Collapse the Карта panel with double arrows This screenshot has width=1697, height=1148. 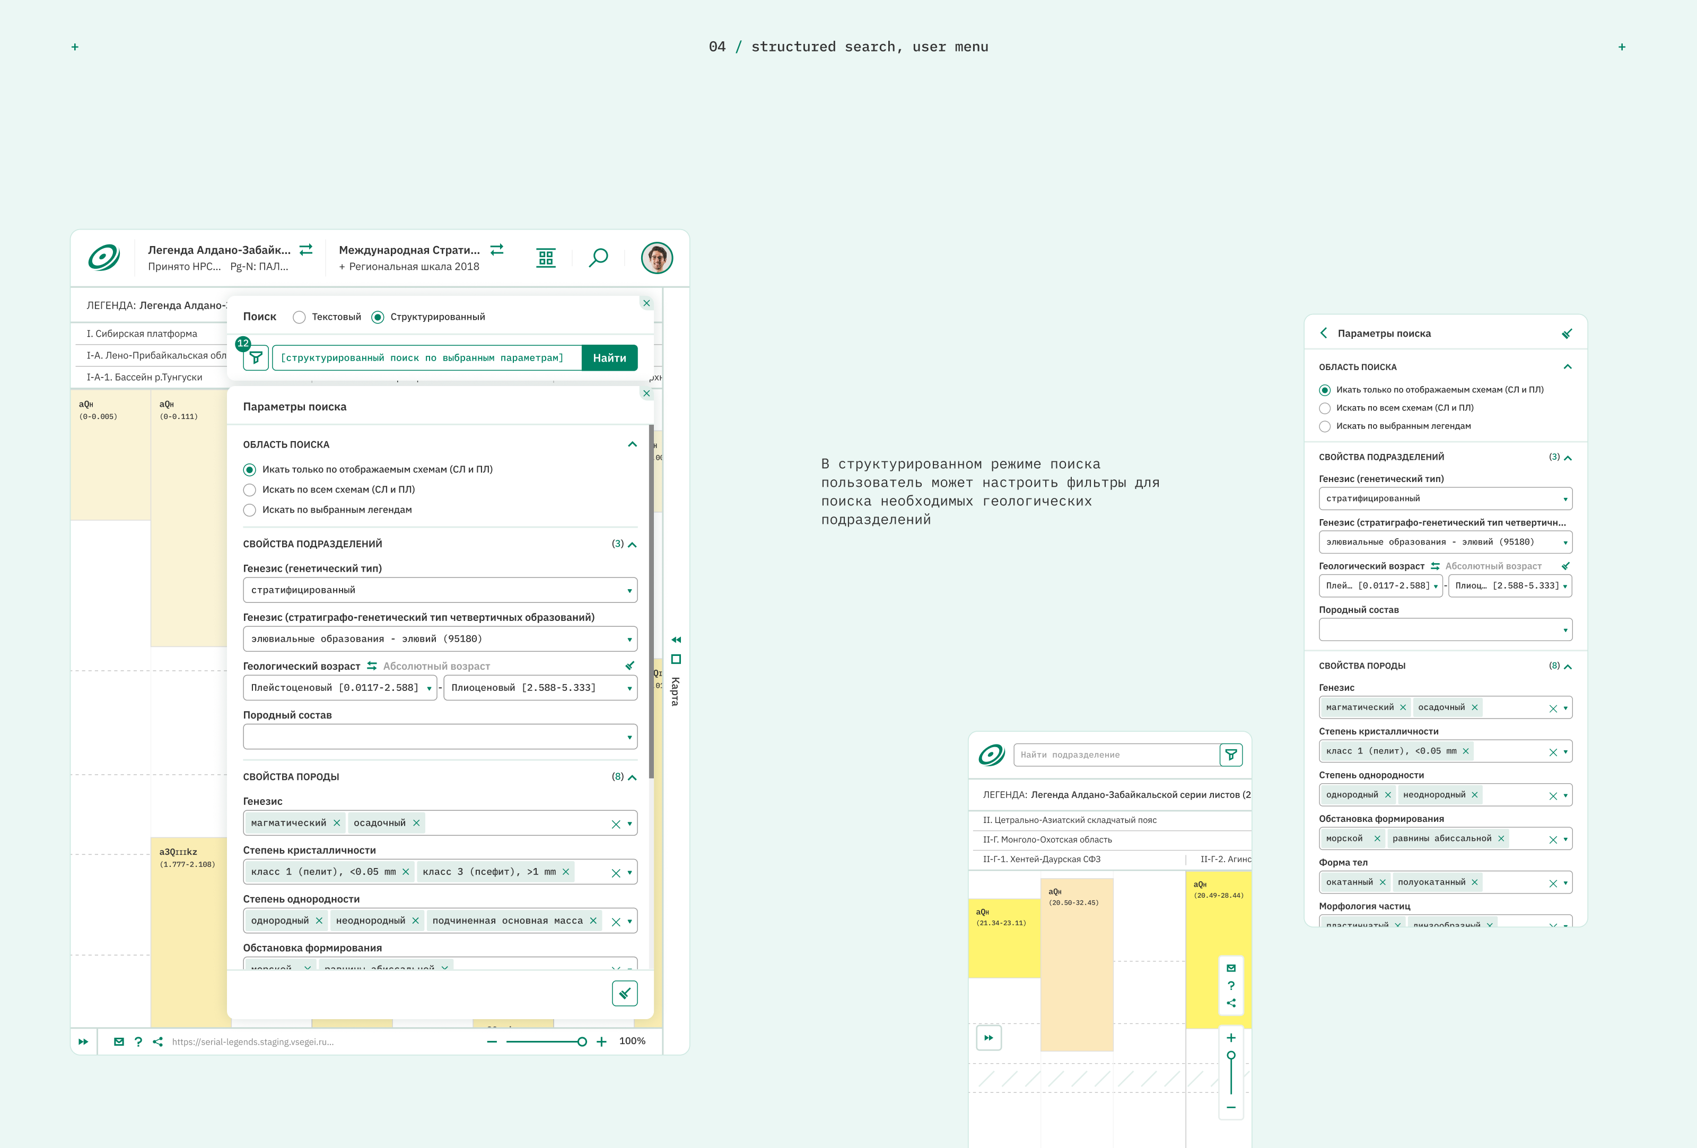(x=676, y=639)
